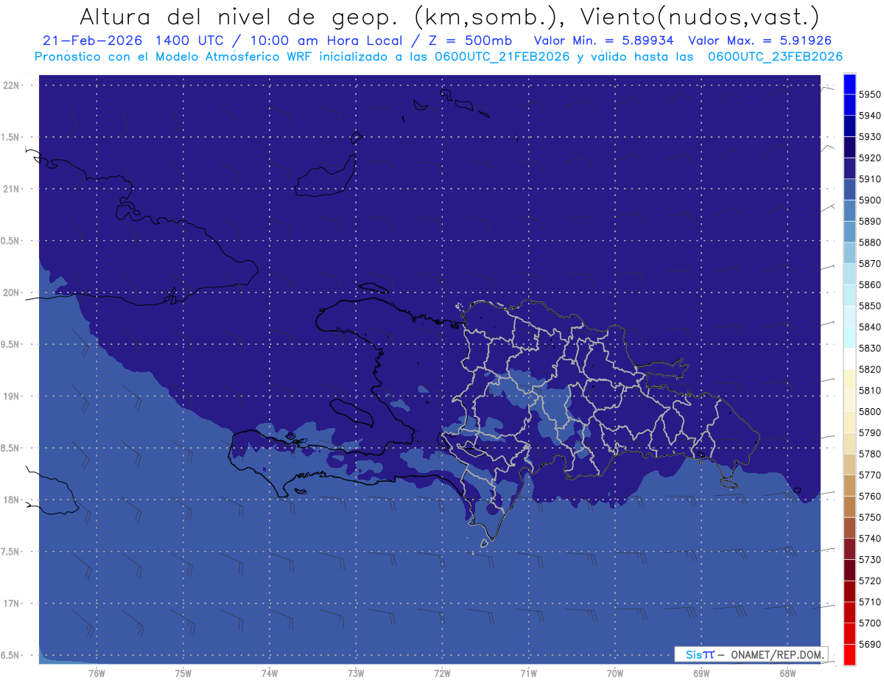Click the '17N' latitude label
The height and width of the screenshot is (683, 884).
11,603
